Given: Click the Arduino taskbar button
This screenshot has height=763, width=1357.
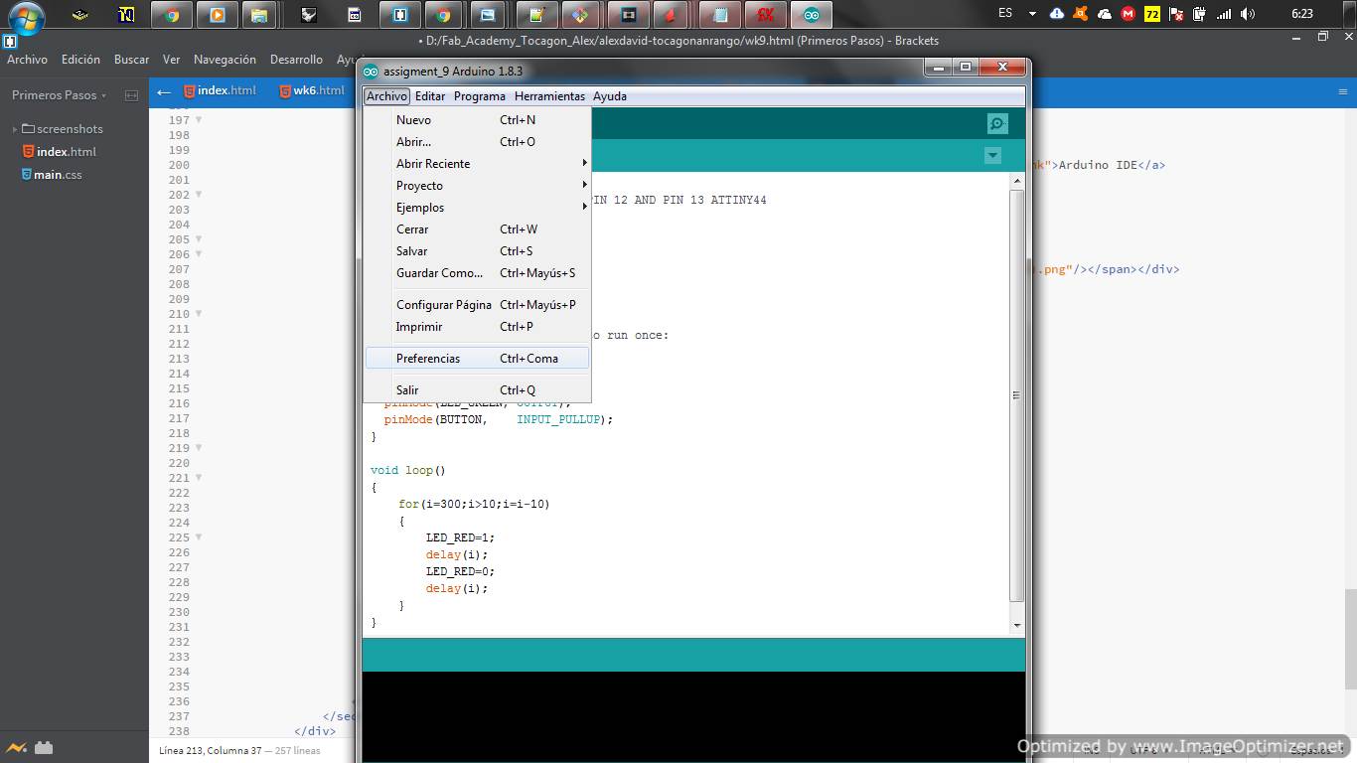Looking at the screenshot, I should click(812, 15).
